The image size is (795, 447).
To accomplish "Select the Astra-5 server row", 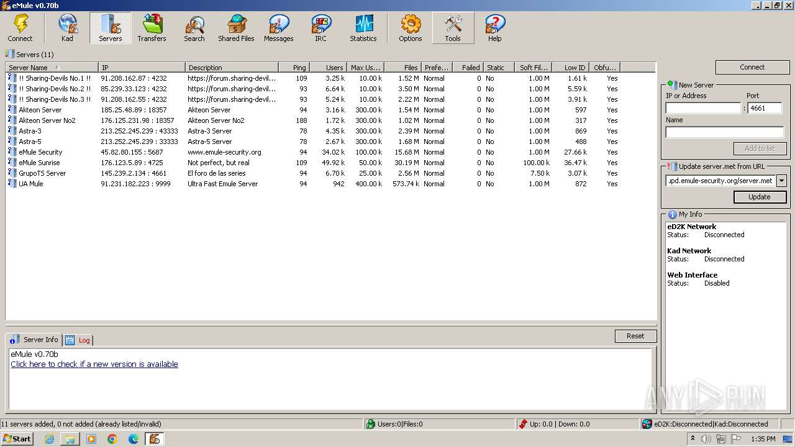I will [331, 142].
